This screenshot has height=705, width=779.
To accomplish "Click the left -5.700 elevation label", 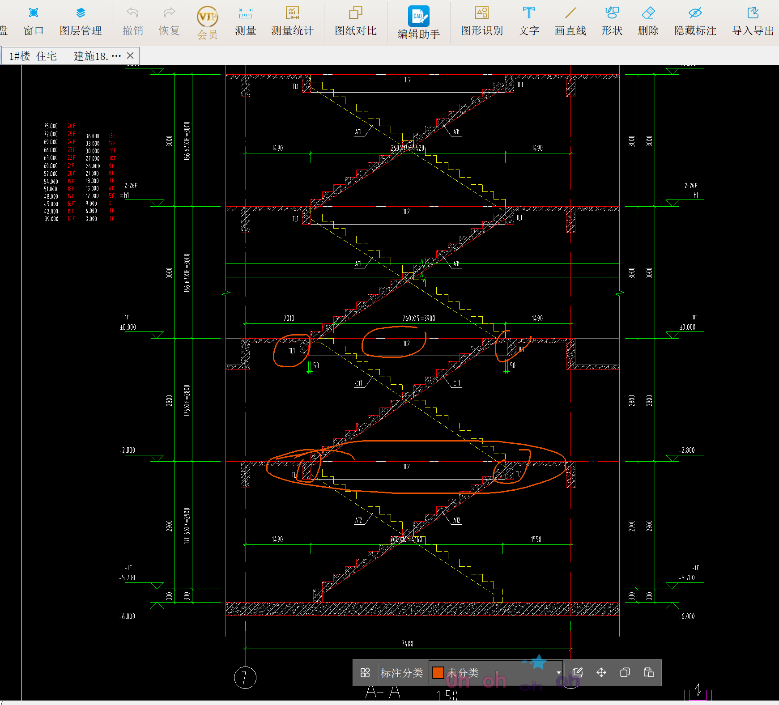I will point(128,578).
